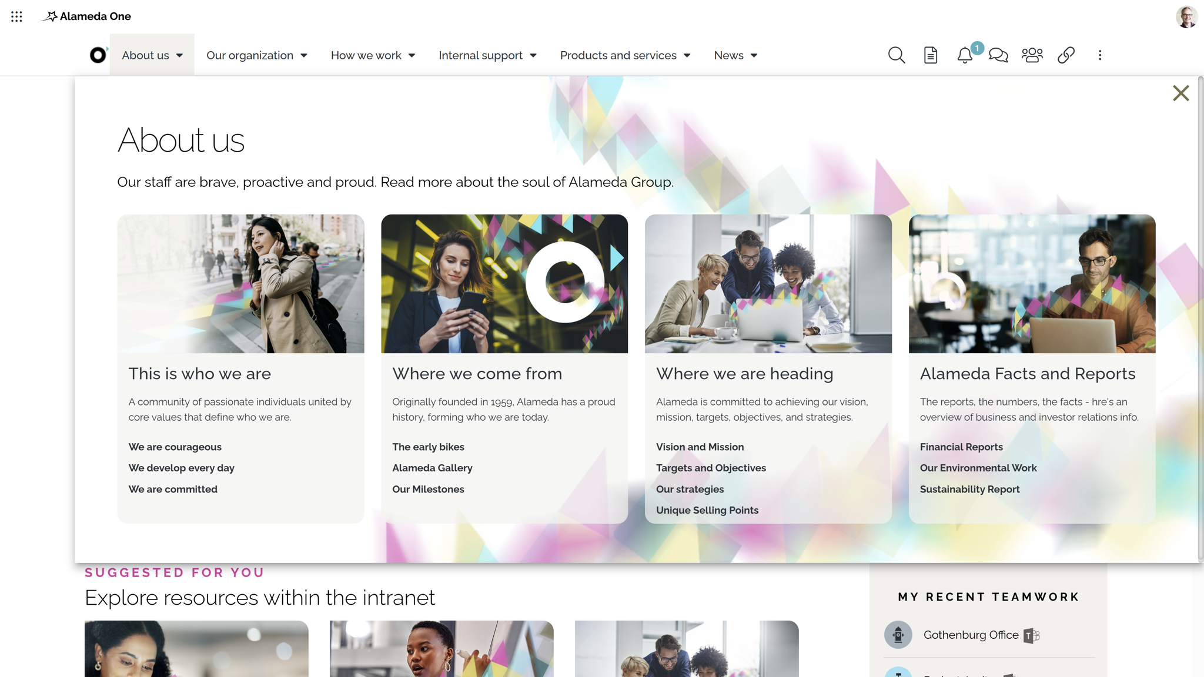Open the user profile avatar
The image size is (1204, 677).
1186,16
